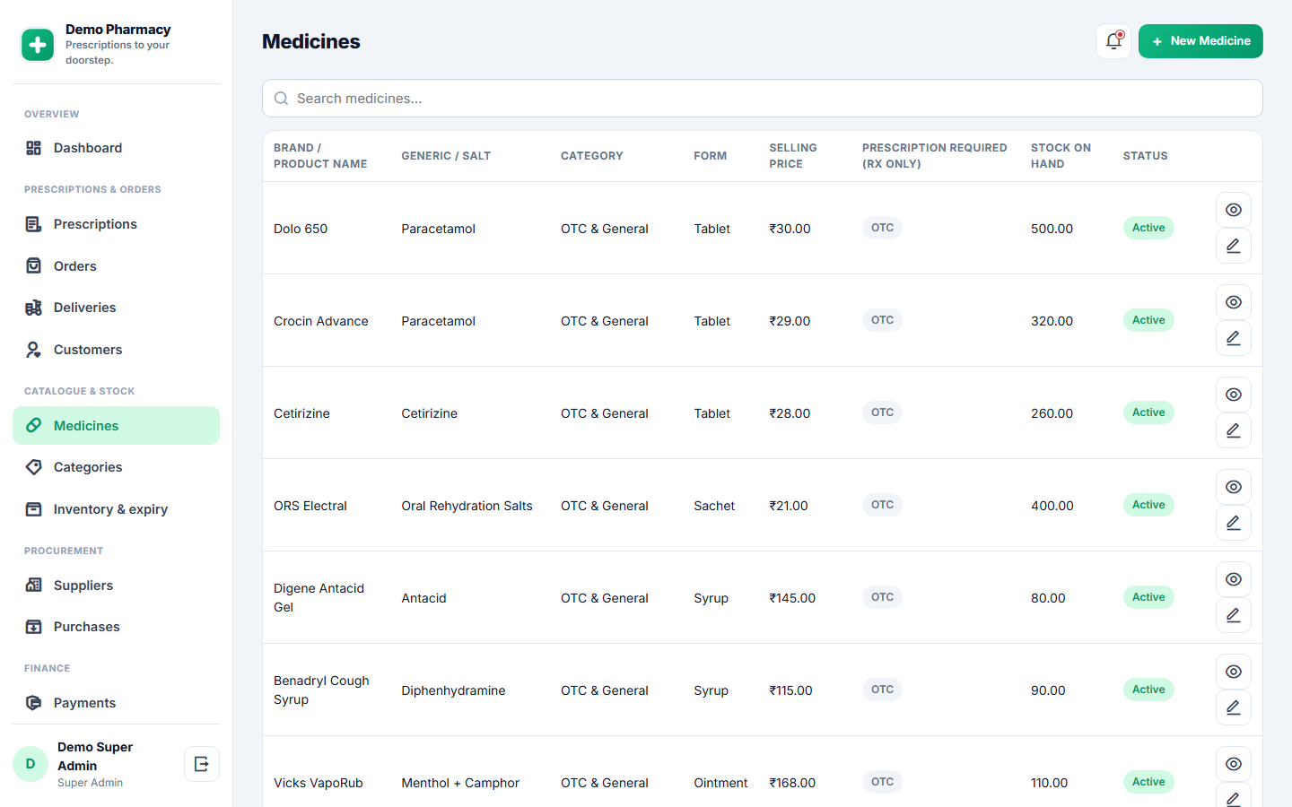Image resolution: width=1292 pixels, height=807 pixels.
Task: Click the Stock on Hand column header
Action: [1061, 156]
